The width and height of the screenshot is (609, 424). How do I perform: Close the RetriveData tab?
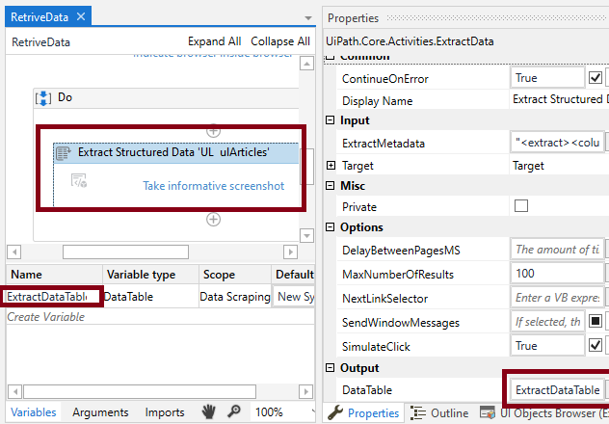tap(81, 16)
